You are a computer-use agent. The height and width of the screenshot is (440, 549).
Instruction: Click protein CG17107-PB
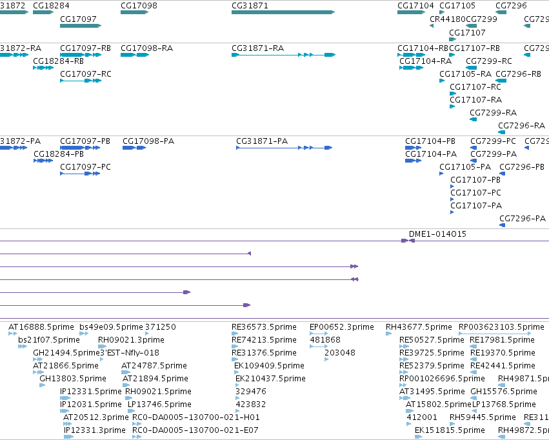[452, 186]
